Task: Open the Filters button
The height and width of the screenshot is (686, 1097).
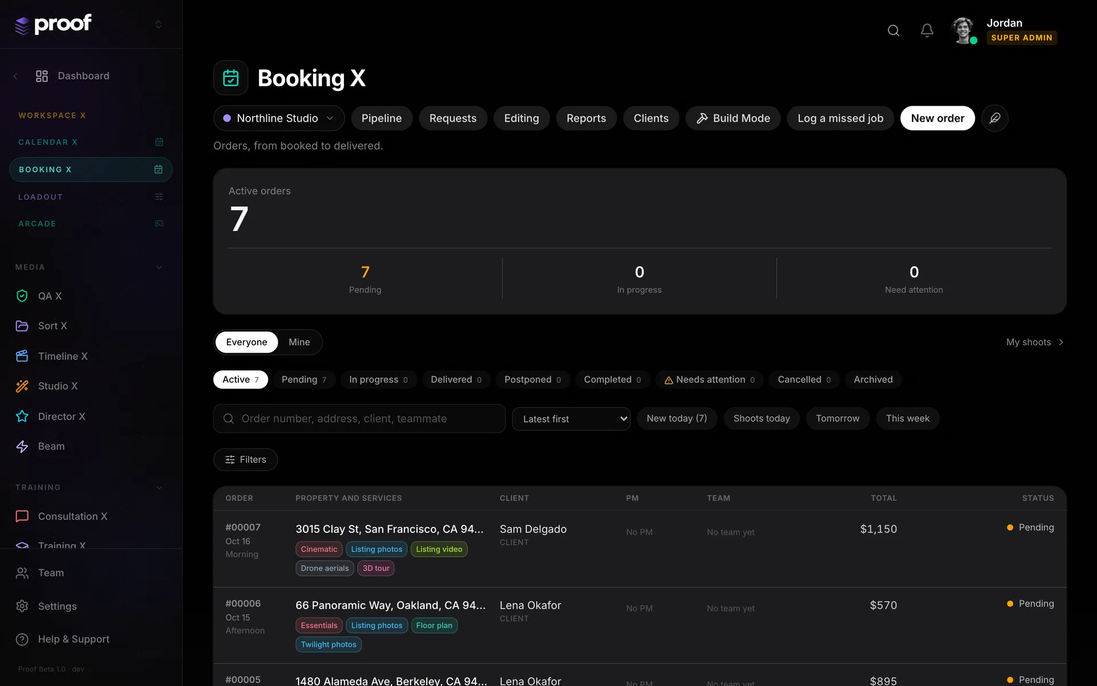Action: click(x=246, y=460)
